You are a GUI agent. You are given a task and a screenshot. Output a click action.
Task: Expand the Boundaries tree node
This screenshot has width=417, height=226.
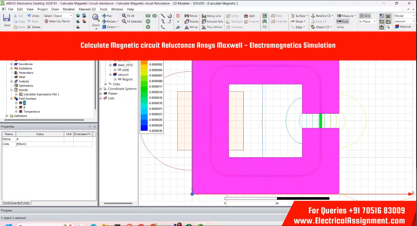tap(12, 64)
